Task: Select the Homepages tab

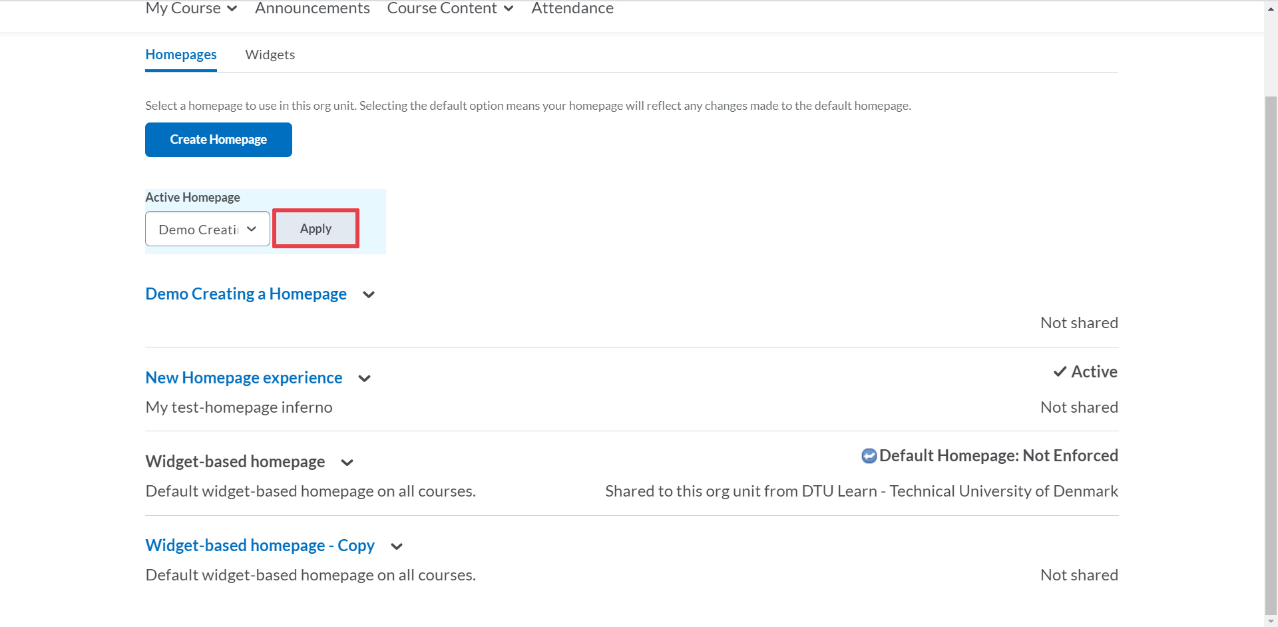Action: click(181, 55)
